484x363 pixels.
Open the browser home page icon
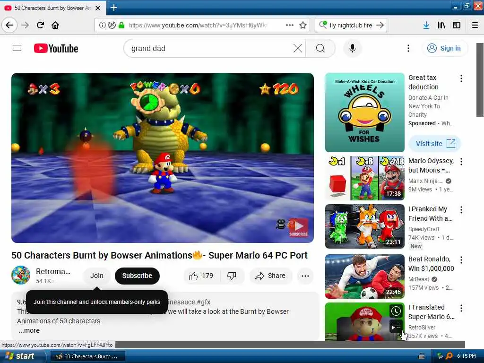tap(55, 25)
